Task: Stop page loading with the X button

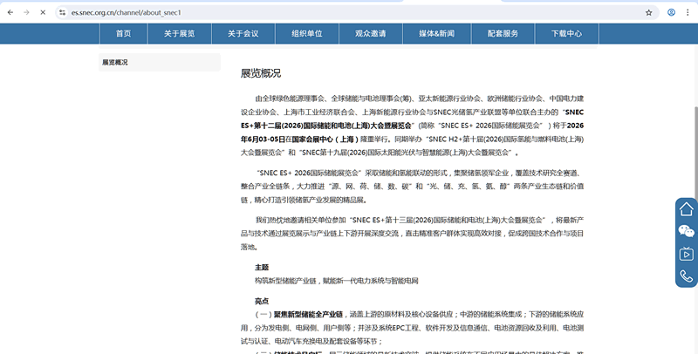Action: pos(42,12)
